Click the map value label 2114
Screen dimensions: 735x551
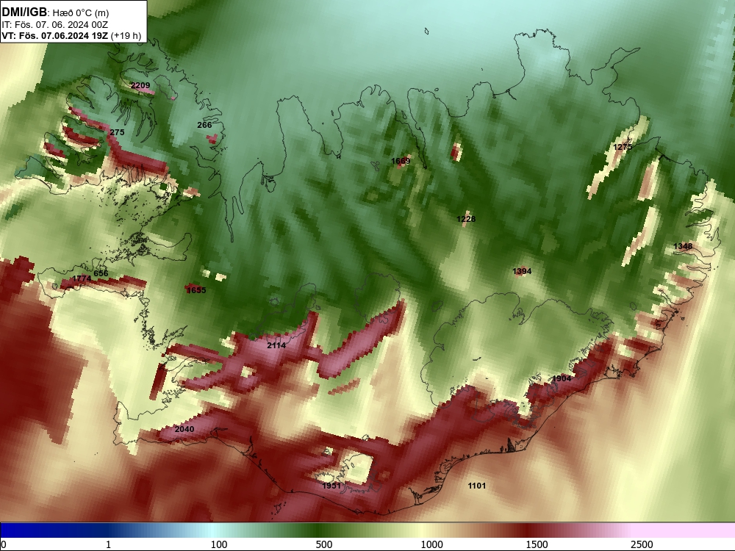(276, 345)
